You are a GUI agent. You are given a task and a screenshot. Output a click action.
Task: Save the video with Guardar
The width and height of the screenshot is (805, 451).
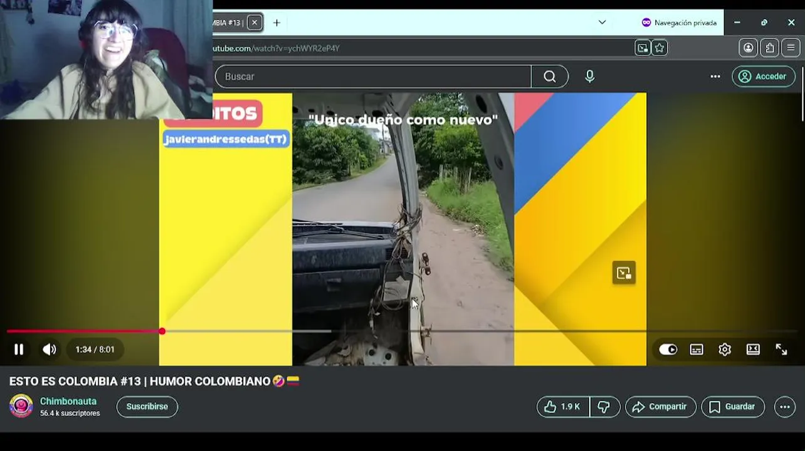pos(732,407)
